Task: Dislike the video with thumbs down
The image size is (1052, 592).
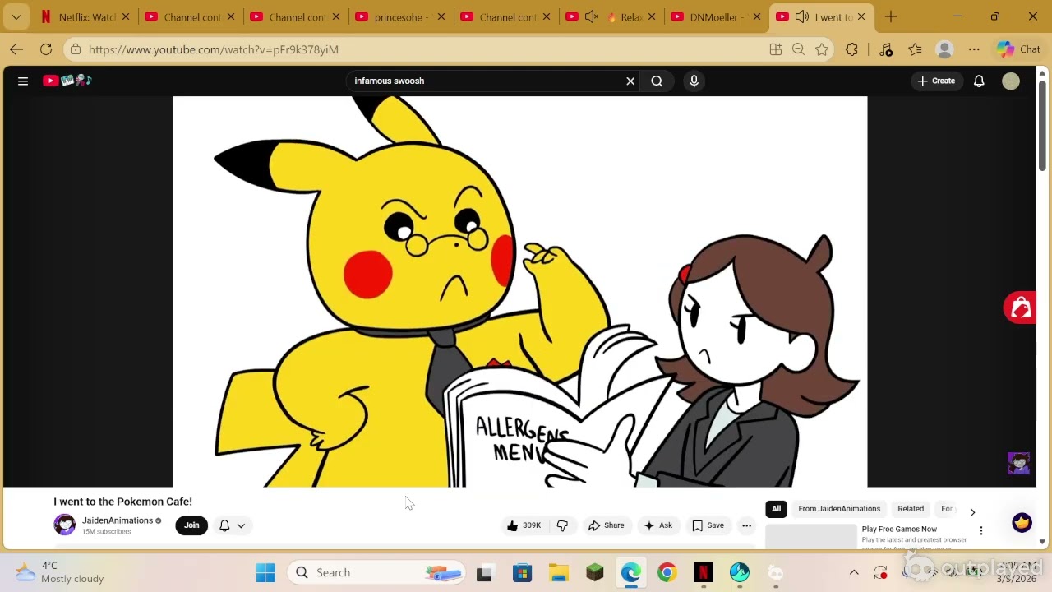Action: point(562,525)
